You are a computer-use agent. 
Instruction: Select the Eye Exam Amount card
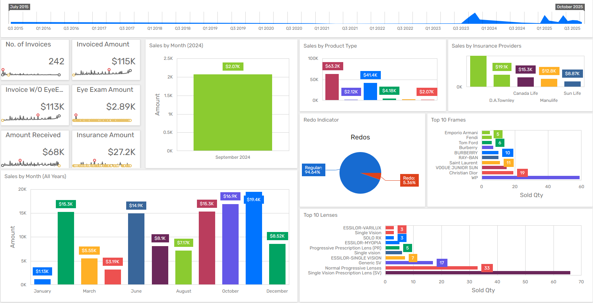(106, 105)
